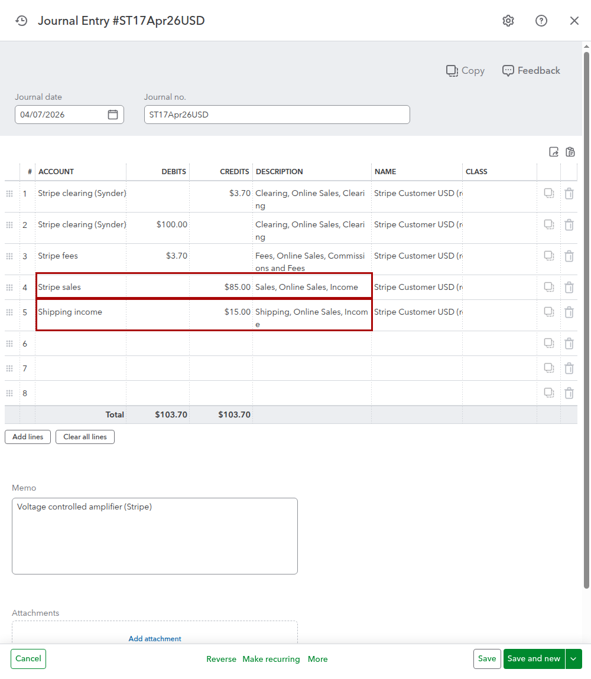Image resolution: width=591 pixels, height=679 pixels.
Task: Click the paste lines clipboard icon
Action: pos(570,152)
